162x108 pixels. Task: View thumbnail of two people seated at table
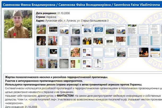(143, 52)
